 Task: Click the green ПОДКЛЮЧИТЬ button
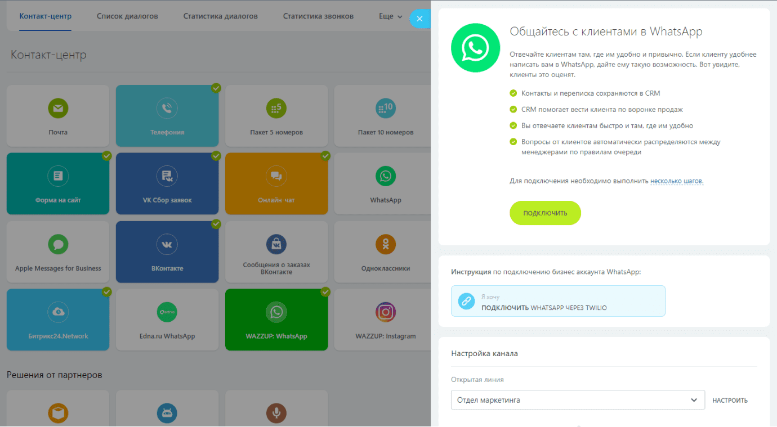[545, 213]
